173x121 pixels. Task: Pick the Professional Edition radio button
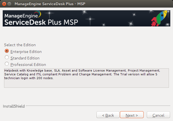7,64
